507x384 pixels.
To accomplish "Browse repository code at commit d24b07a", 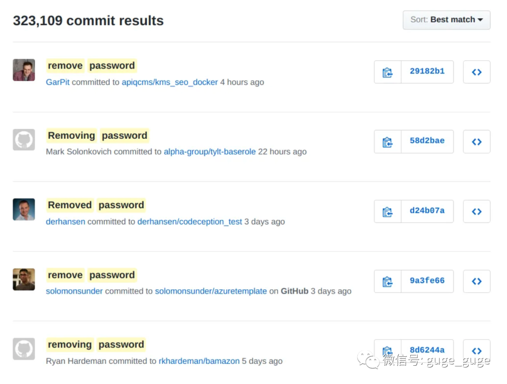I will (x=476, y=211).
